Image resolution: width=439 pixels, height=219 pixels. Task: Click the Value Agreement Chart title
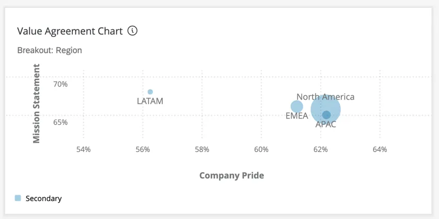[x=70, y=31]
